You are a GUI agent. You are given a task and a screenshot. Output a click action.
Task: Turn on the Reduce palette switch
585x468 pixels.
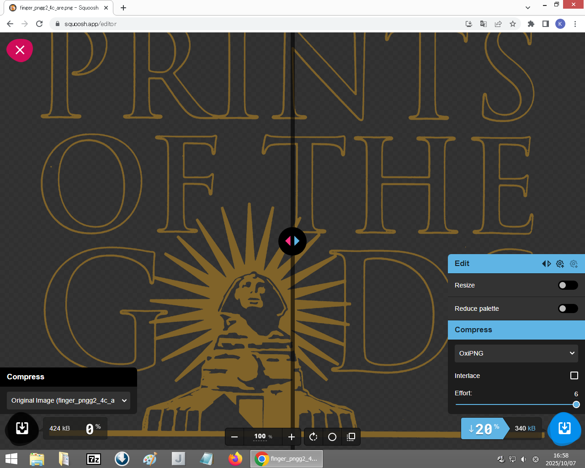pyautogui.click(x=568, y=308)
